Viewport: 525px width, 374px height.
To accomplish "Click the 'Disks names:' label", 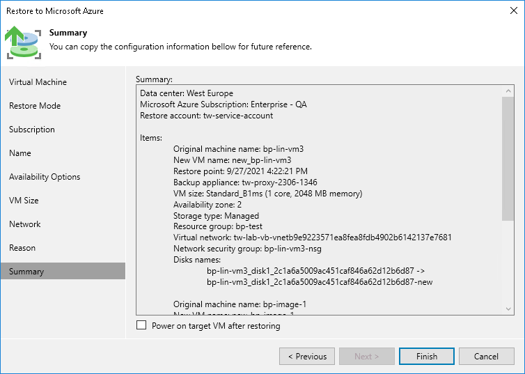I will click(x=197, y=260).
